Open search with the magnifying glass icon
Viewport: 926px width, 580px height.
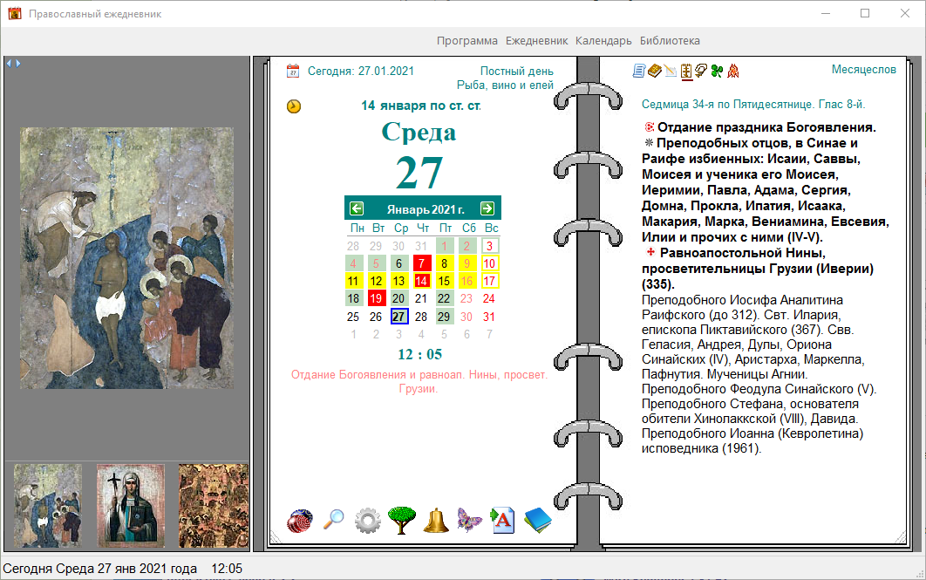[334, 520]
